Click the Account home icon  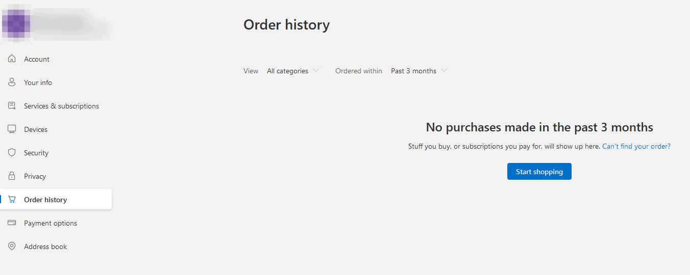(12, 59)
